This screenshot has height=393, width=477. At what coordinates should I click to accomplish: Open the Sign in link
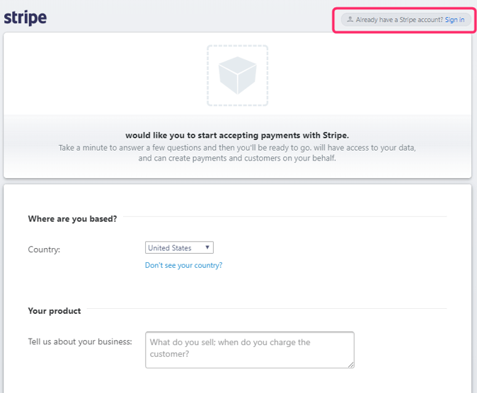pyautogui.click(x=454, y=20)
